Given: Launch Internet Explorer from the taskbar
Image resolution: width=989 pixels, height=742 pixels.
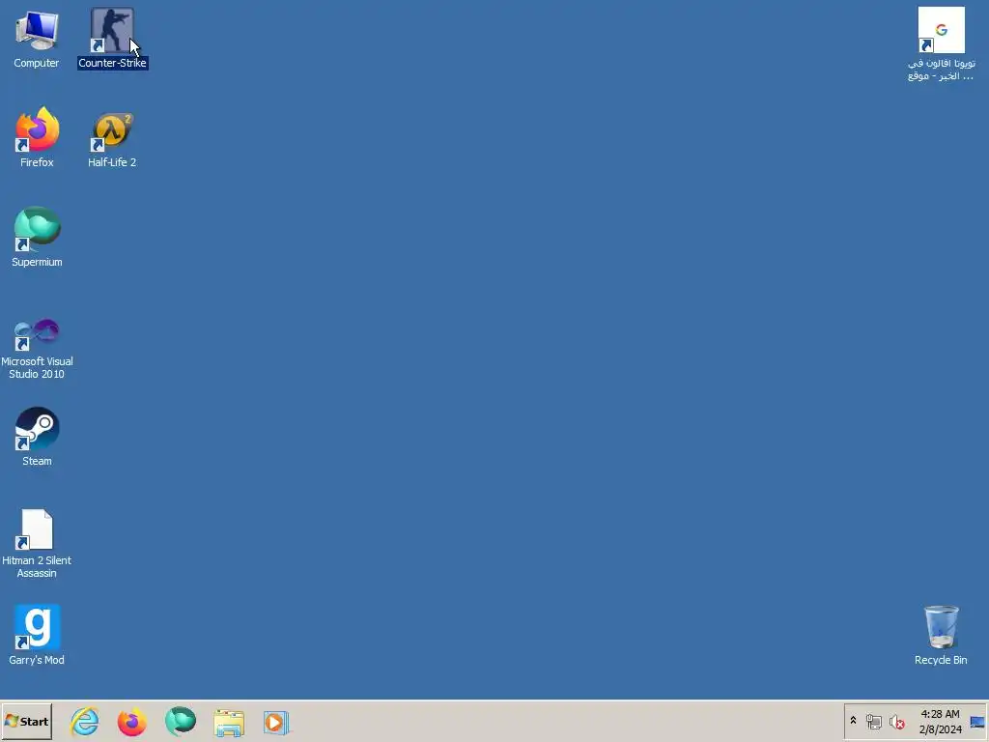Looking at the screenshot, I should click(x=85, y=722).
